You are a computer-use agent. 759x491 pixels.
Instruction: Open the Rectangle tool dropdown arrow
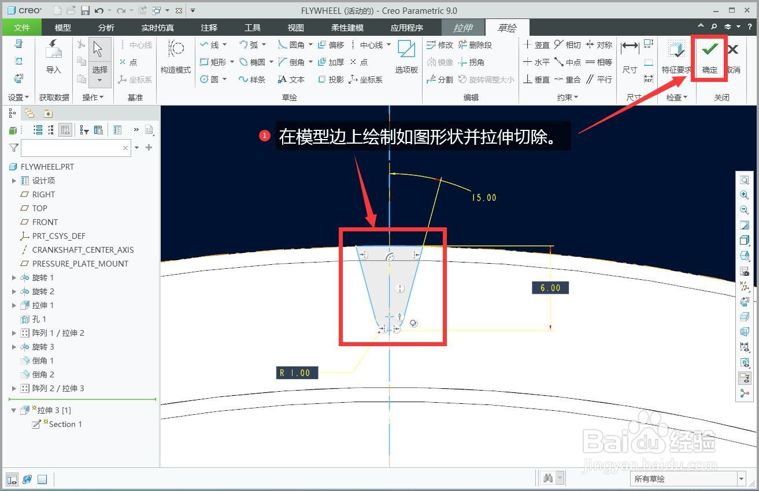click(232, 62)
